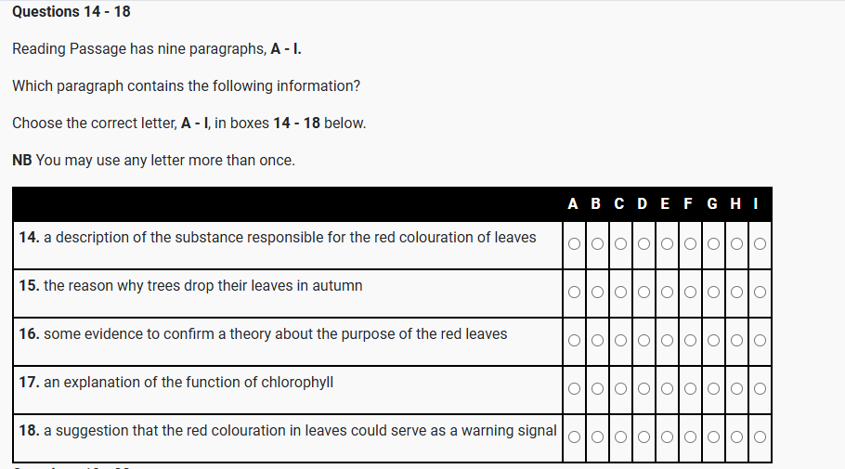Viewport: 845px width, 469px height.
Task: Mark option I for question 14
Action: [760, 245]
